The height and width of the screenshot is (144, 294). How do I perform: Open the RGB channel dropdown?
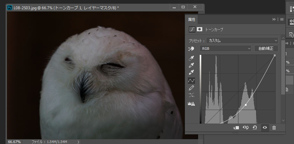click(x=226, y=49)
